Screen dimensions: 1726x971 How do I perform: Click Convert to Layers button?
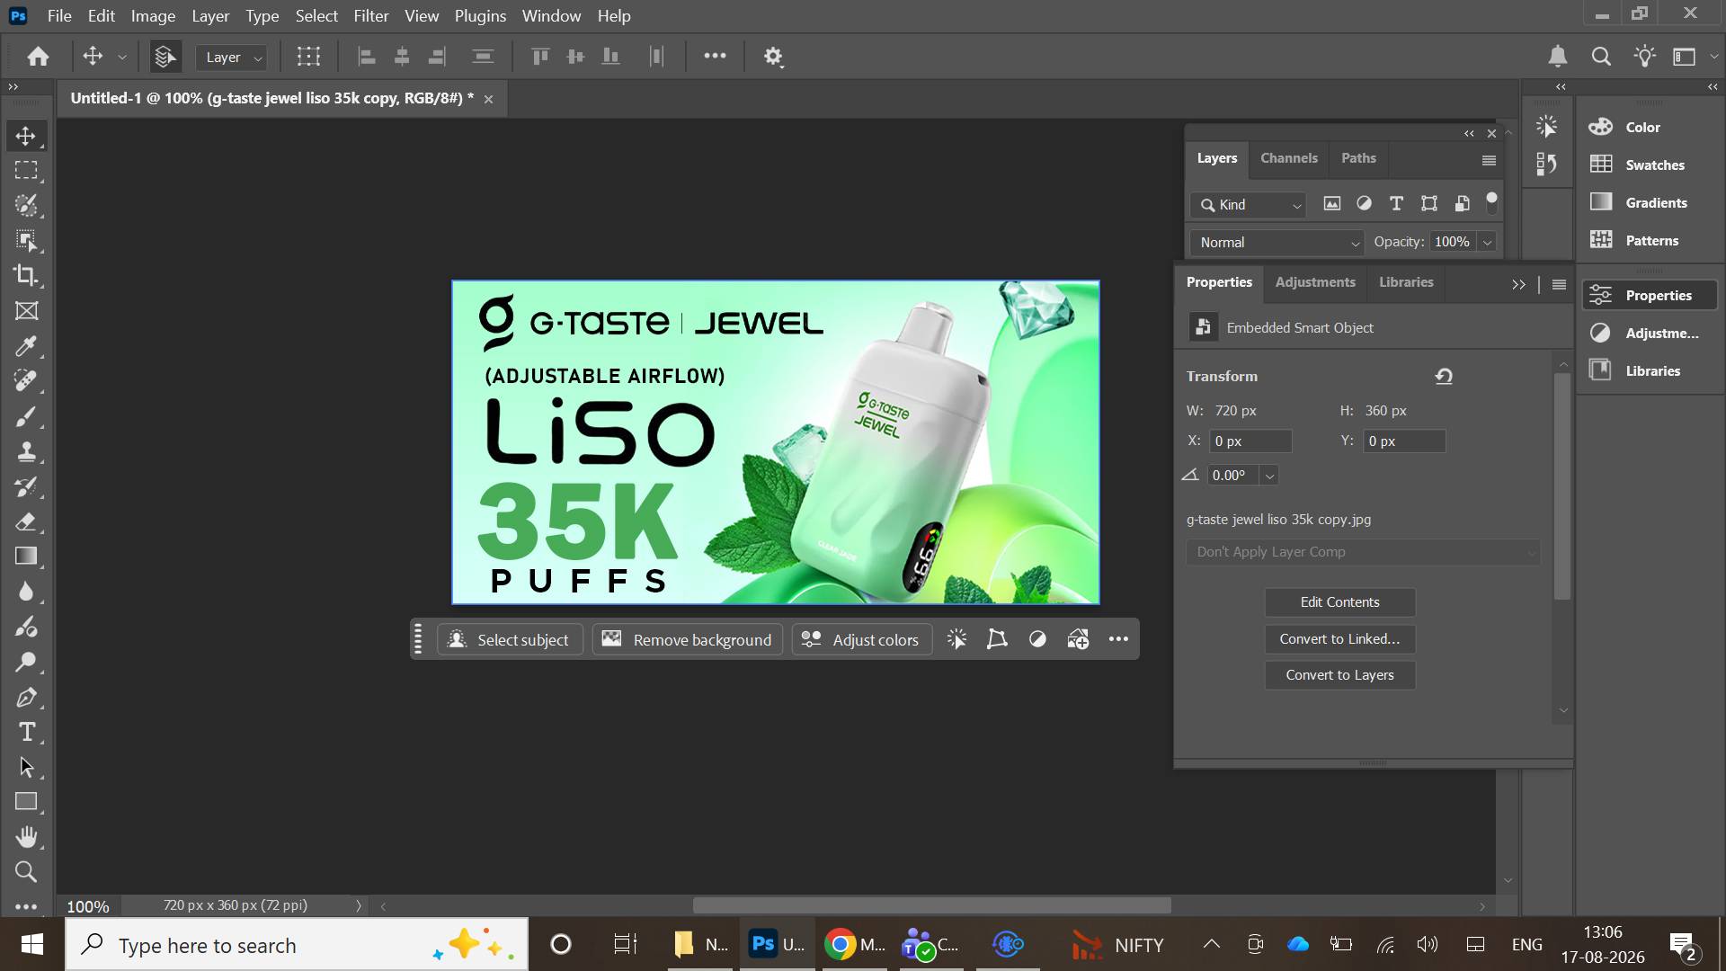pyautogui.click(x=1339, y=675)
